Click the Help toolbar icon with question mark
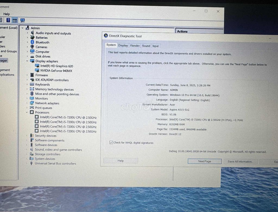Viewport: 278px width, 212px height. click(8, 20)
